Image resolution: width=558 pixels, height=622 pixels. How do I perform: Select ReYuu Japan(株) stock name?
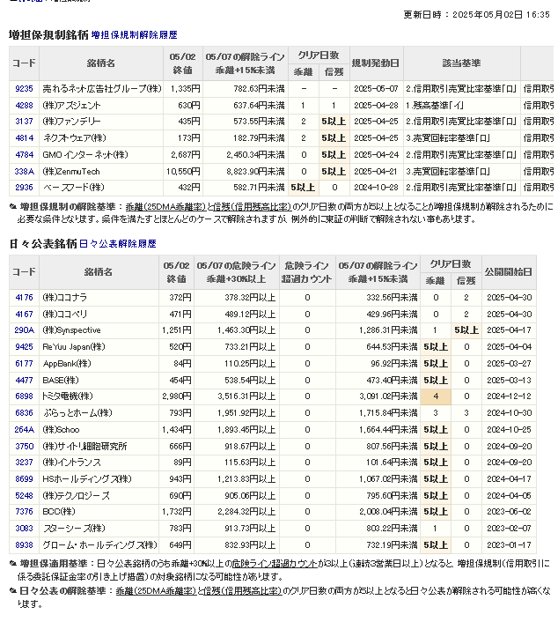coord(74,347)
